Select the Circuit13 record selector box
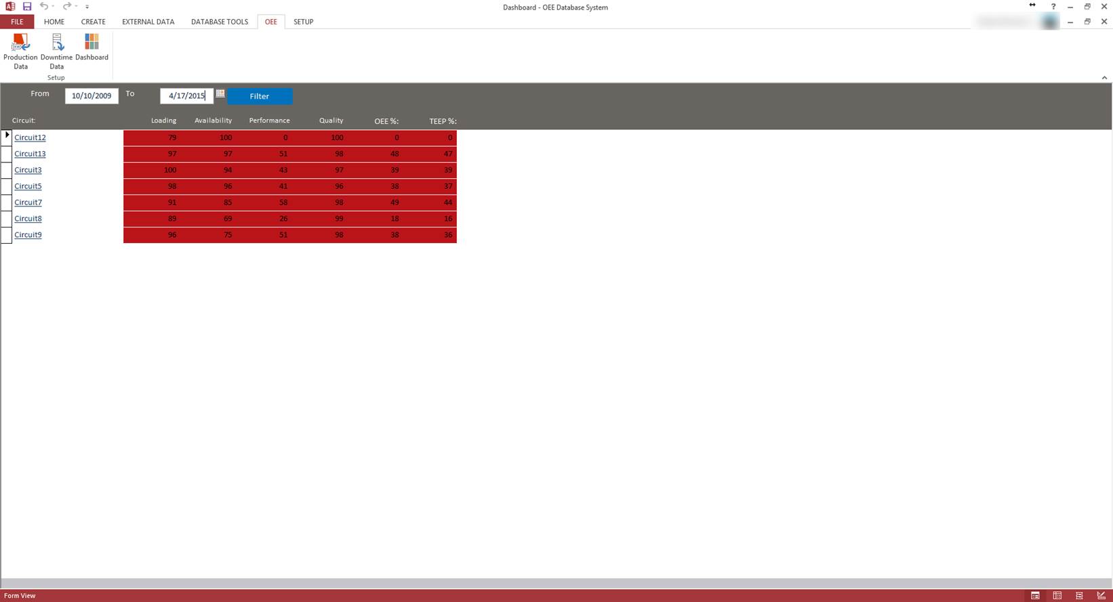1113x602 pixels. [x=6, y=154]
